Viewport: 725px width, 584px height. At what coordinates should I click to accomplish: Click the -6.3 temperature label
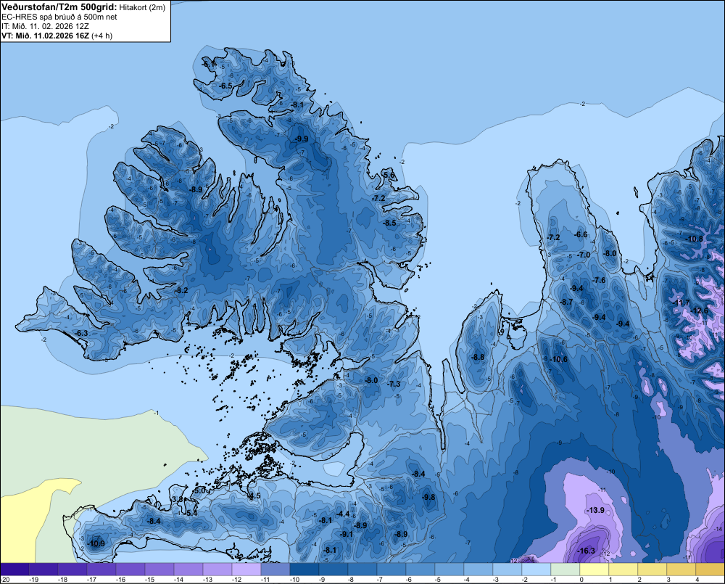point(81,333)
